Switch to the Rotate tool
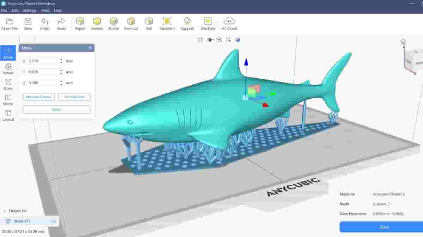423x237 pixels. (x=8, y=69)
